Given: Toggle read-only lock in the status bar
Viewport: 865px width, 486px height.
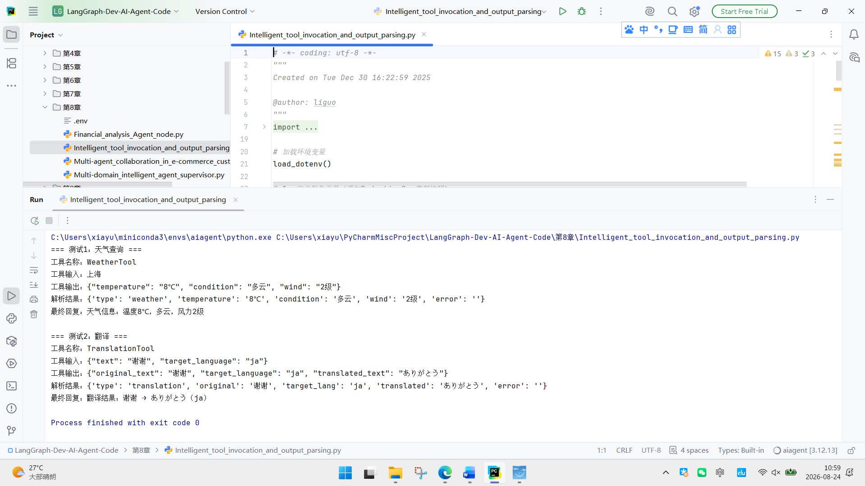Looking at the screenshot, I should 851,450.
